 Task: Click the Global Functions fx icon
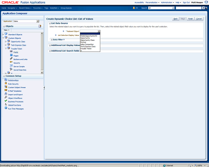pos(6,104)
